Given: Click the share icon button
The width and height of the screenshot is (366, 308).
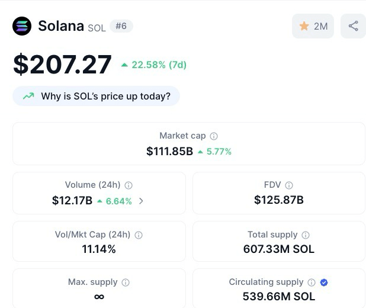Looking at the screenshot, I should click(x=353, y=26).
